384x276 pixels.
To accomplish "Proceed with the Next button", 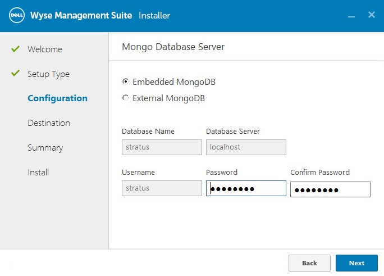I will click(x=356, y=263).
